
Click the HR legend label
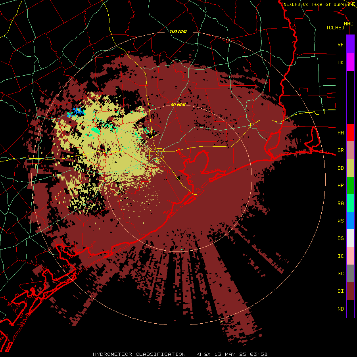340,186
